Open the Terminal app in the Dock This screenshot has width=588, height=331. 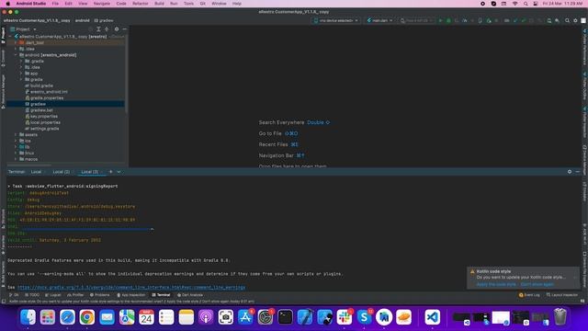pos(285,317)
